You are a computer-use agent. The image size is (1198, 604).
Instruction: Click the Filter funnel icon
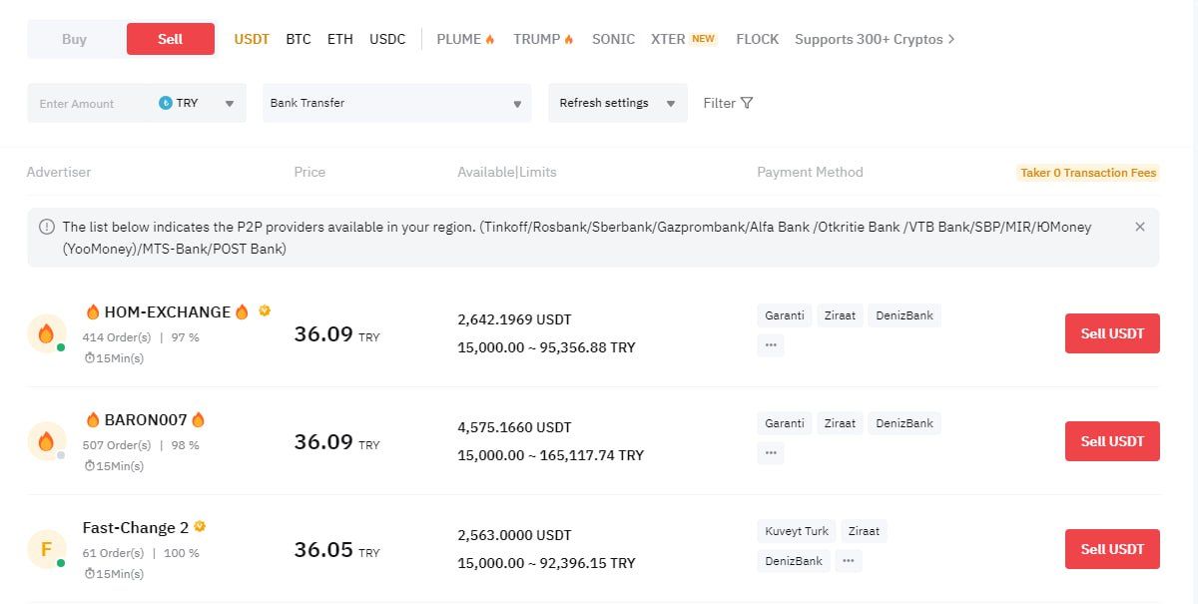(747, 103)
